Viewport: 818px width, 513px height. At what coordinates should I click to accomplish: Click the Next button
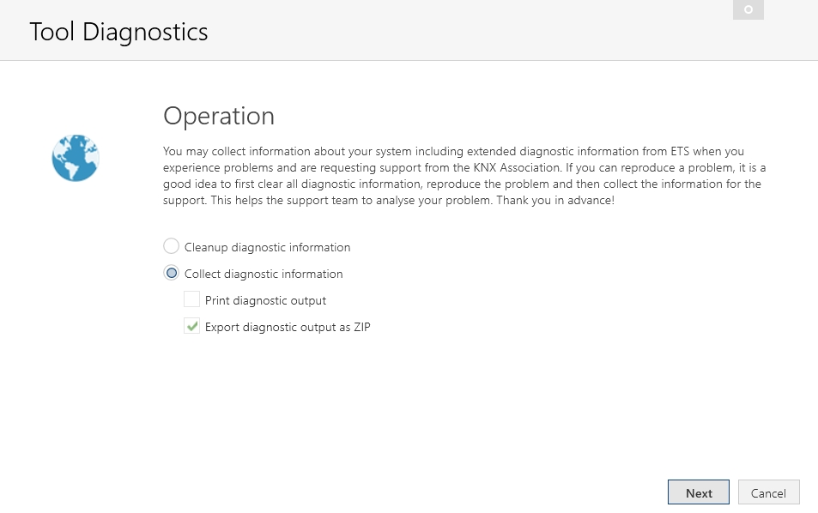(x=699, y=492)
